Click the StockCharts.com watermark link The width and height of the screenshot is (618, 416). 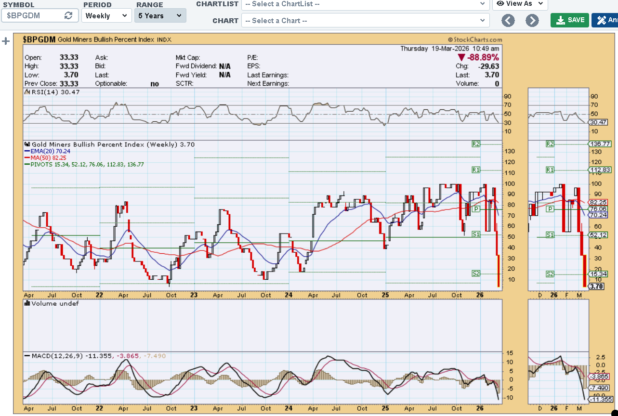(x=475, y=39)
